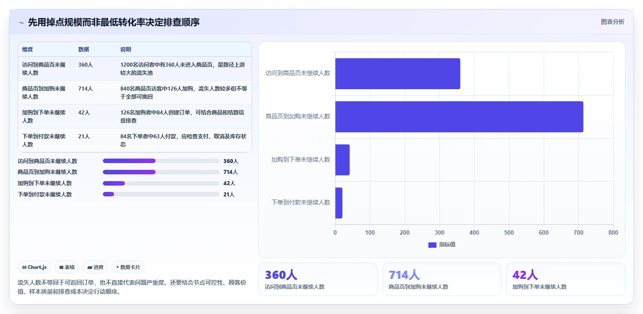Click the description starting 126名加购者中84人创建订单
643x314 pixels.
(183, 116)
